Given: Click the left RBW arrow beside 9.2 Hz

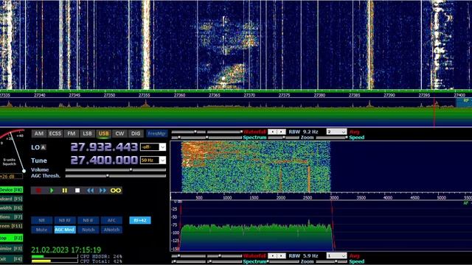Looking at the screenshot, I should tap(272, 132).
